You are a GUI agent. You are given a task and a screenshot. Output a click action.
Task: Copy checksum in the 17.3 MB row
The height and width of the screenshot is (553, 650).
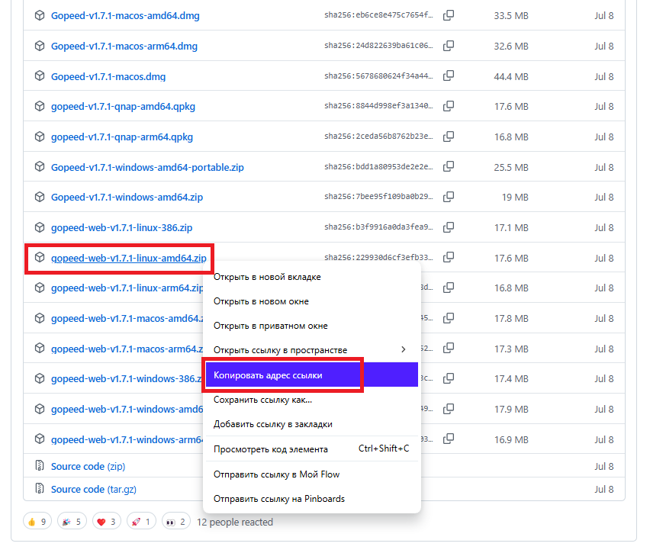(449, 349)
